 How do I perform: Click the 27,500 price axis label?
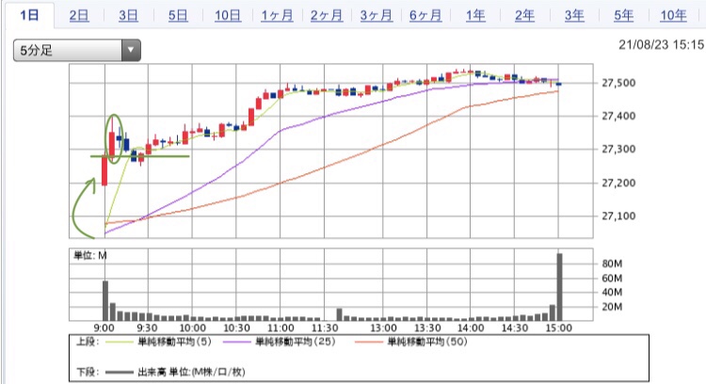618,83
